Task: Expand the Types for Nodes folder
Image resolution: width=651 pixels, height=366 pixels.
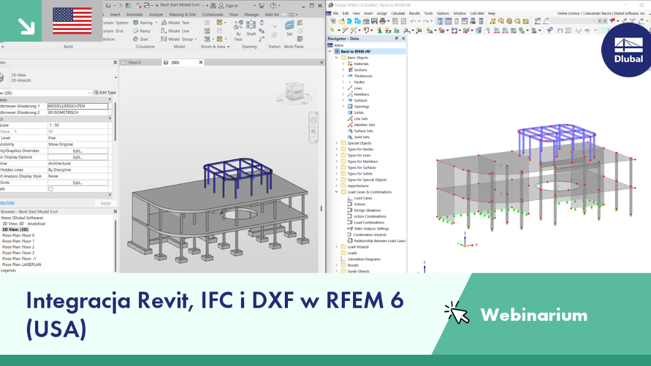Action: [x=337, y=150]
